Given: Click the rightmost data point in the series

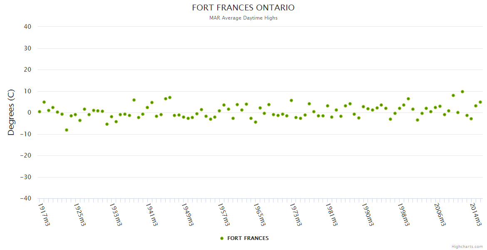Looking at the screenshot, I should [480, 102].
